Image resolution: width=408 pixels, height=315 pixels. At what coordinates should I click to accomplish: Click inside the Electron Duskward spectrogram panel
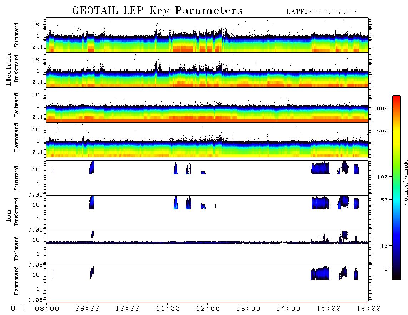pyautogui.click(x=207, y=70)
